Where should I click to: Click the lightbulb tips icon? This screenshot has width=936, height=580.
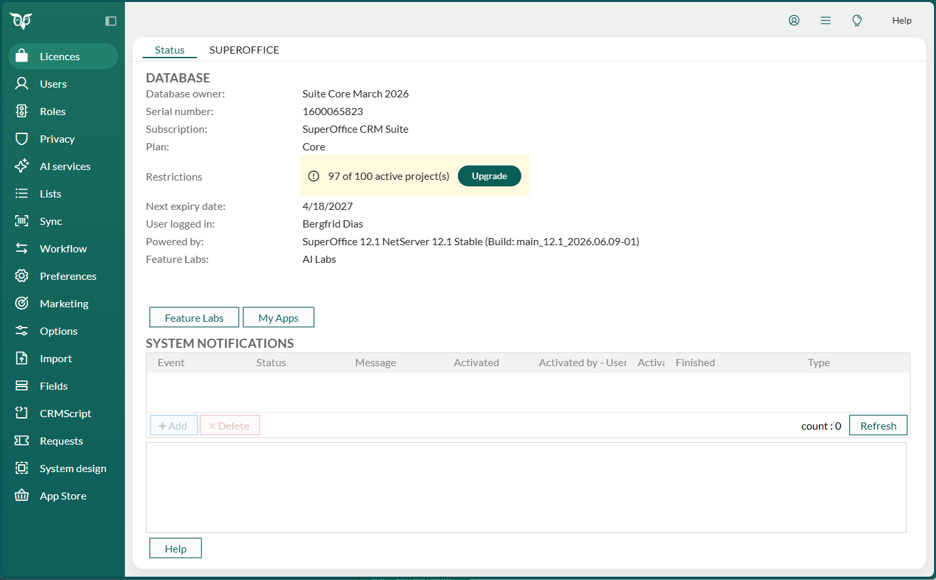[857, 20]
